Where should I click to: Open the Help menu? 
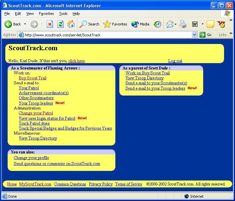tap(76, 14)
